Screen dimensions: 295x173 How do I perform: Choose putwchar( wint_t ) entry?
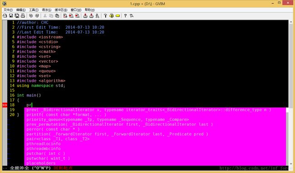click(x=155, y=158)
